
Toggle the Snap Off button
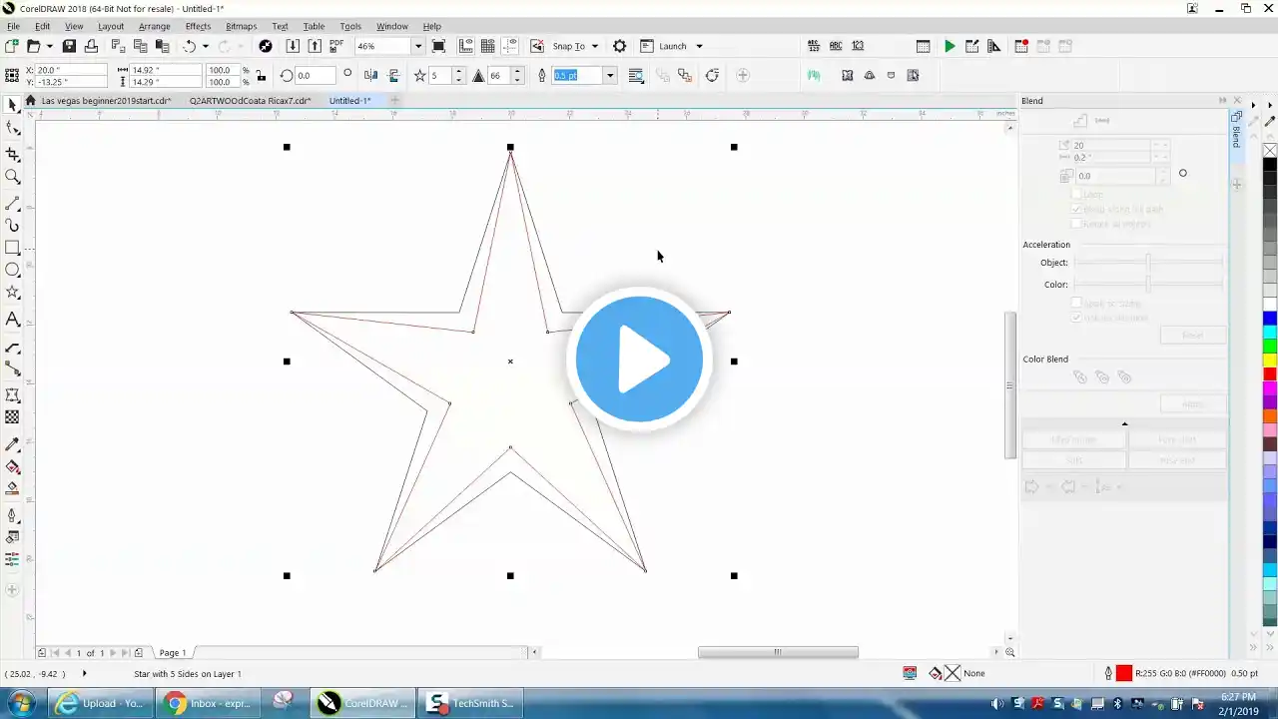[x=537, y=46]
